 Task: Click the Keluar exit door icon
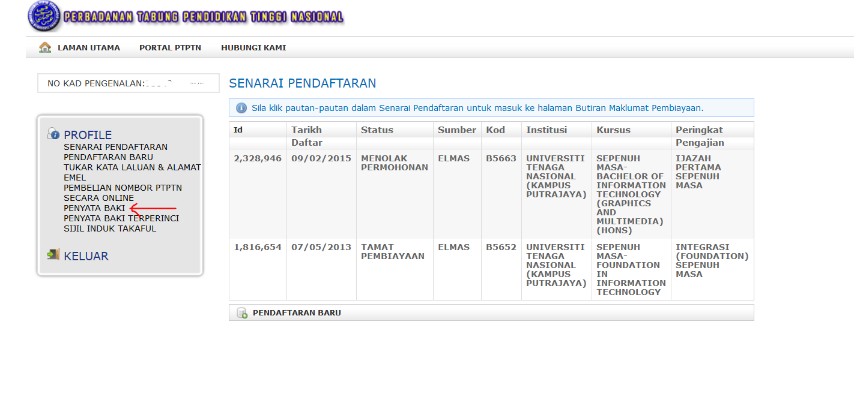53,254
